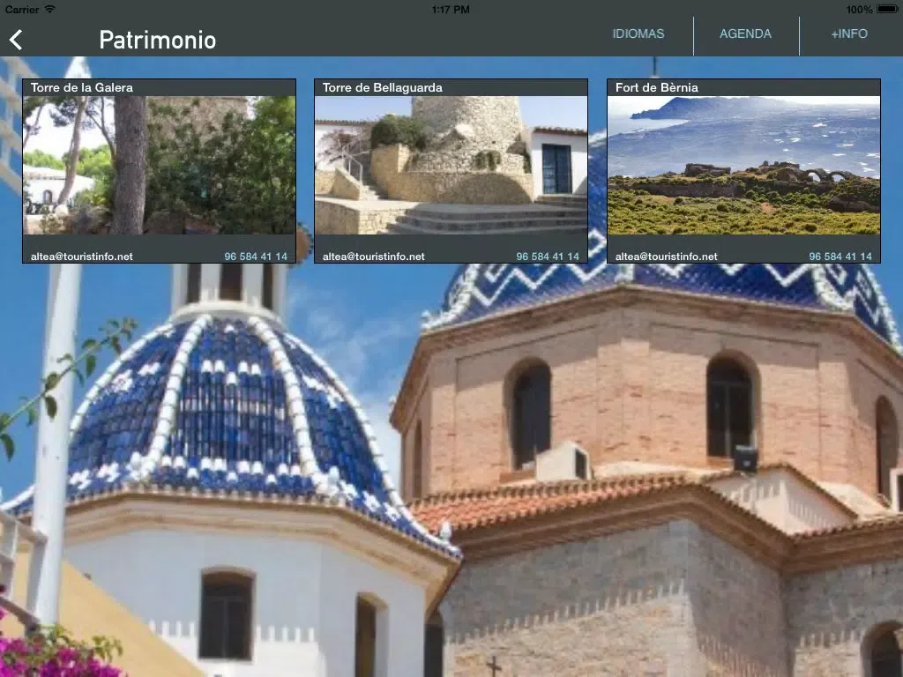903x677 pixels.
Task: Email altea@touristinfo.net on Fort de Bèrnia card
Action: pos(667,257)
